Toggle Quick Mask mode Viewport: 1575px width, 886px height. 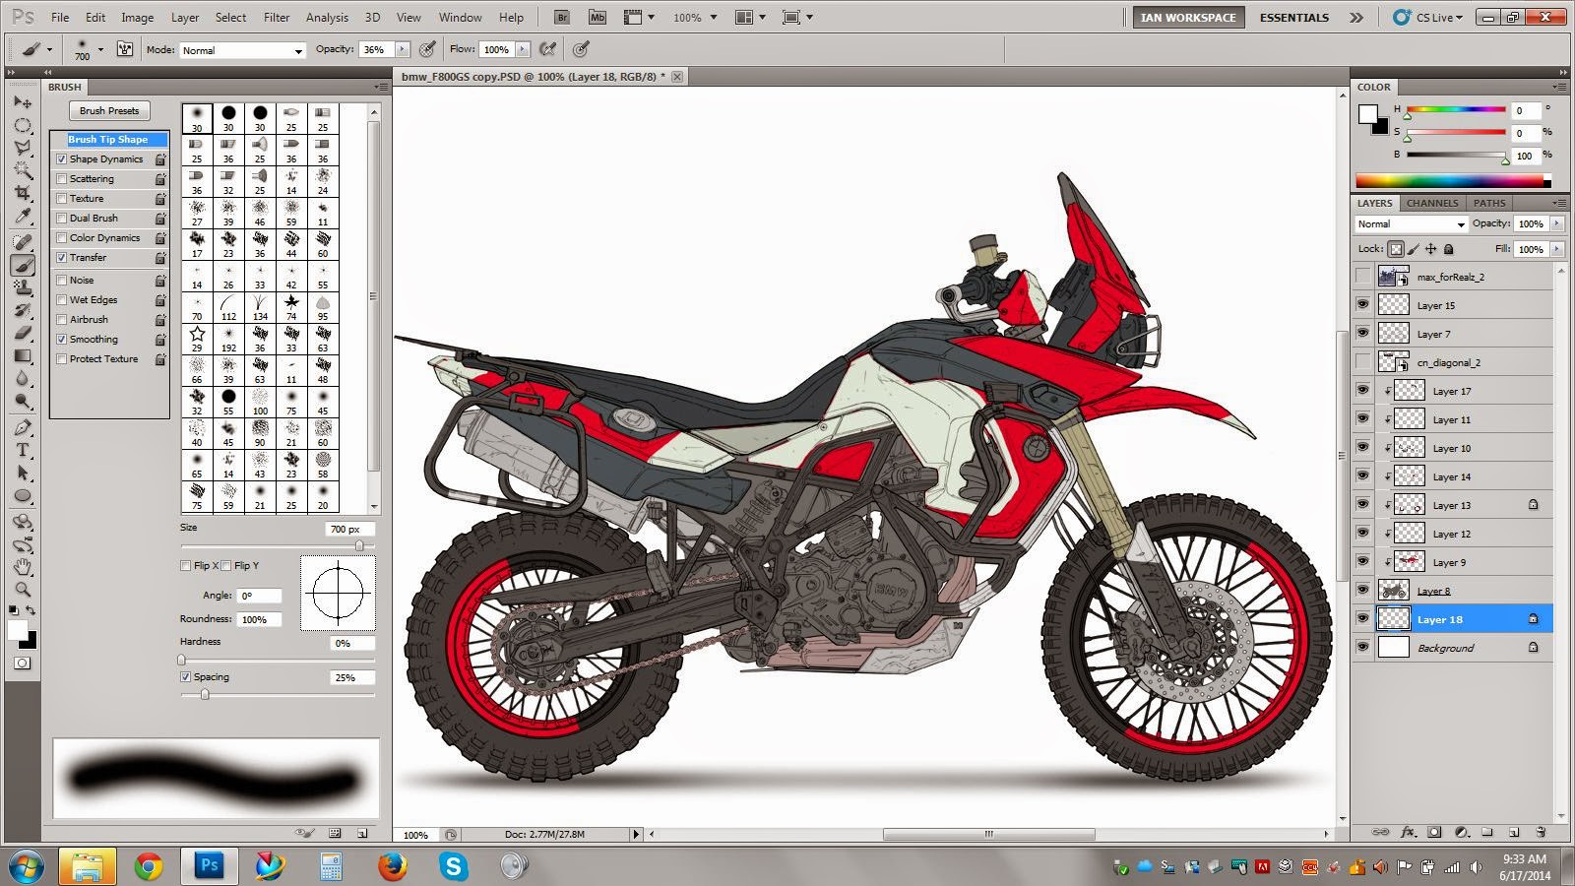[23, 663]
